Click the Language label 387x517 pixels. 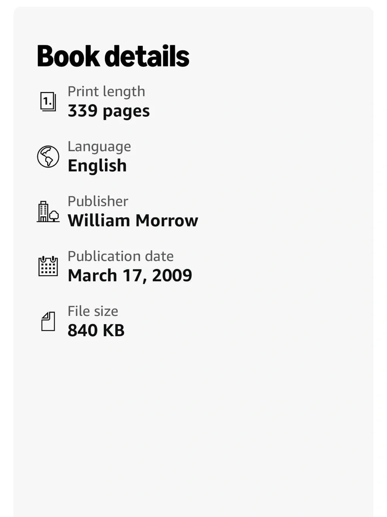coord(99,147)
